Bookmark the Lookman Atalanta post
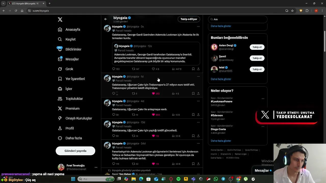This screenshot has height=183, width=326. pyautogui.click(x=193, y=69)
